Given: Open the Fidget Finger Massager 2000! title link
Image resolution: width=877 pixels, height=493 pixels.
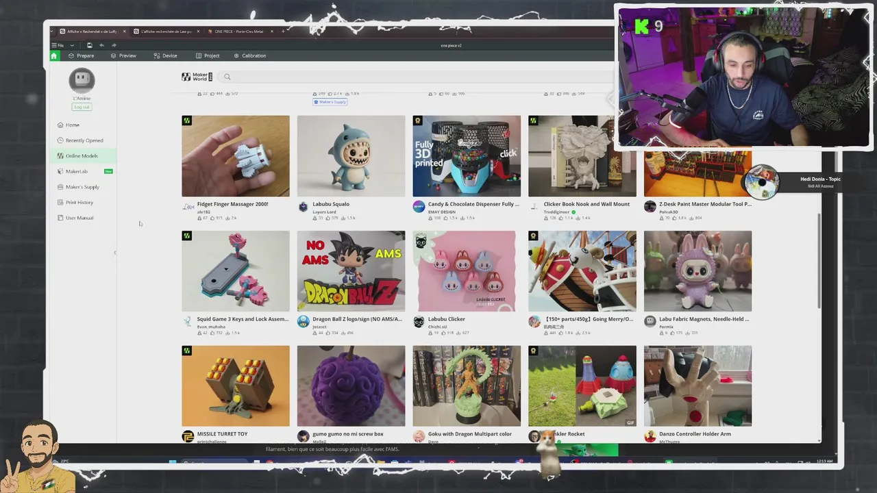Looking at the screenshot, I should point(232,204).
